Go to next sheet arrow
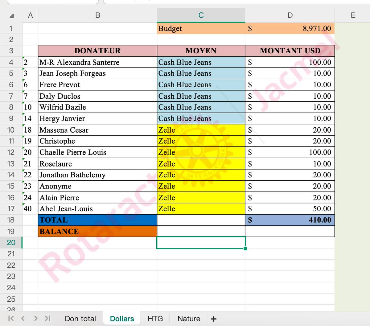Image resolution: width=370 pixels, height=326 pixels. (x=36, y=318)
